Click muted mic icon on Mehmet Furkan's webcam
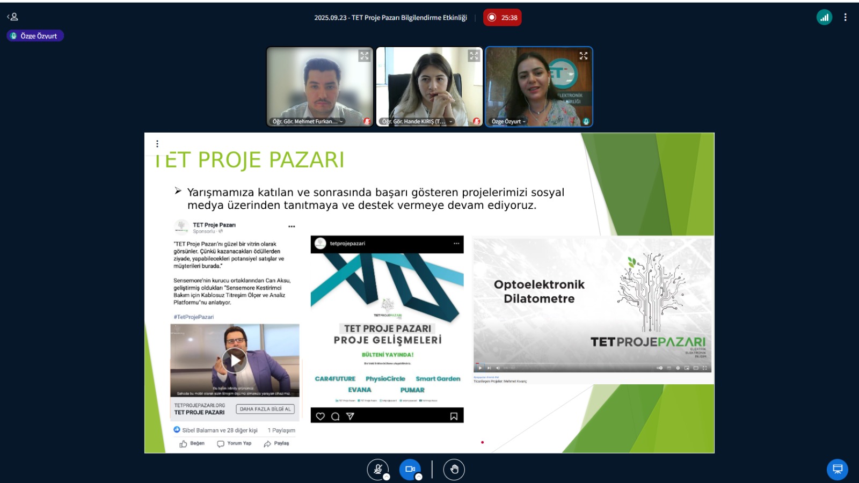 pos(367,121)
